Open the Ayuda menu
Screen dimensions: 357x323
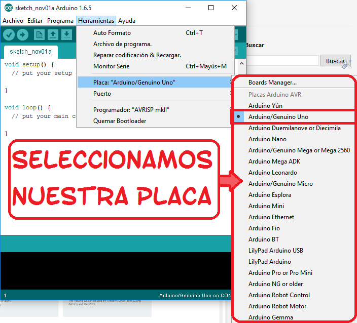click(x=127, y=21)
